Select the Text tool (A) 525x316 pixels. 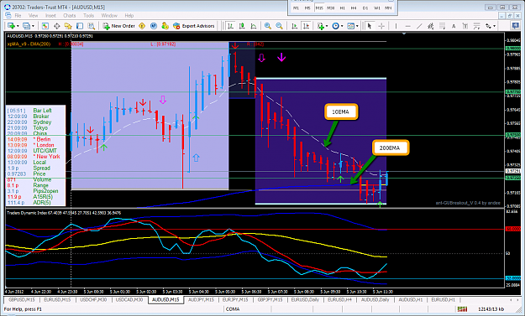coord(454,26)
